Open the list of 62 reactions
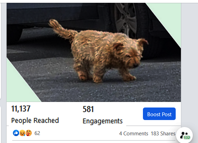198x143 pixels. 37,133
